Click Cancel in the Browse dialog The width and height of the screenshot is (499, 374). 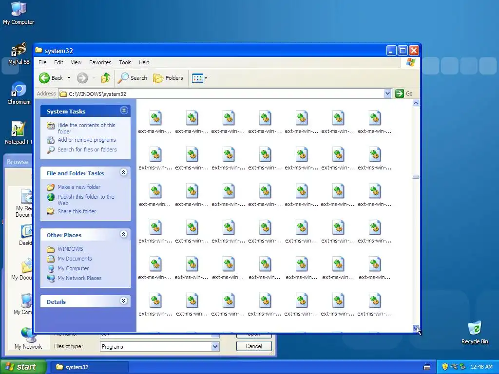[x=253, y=346]
